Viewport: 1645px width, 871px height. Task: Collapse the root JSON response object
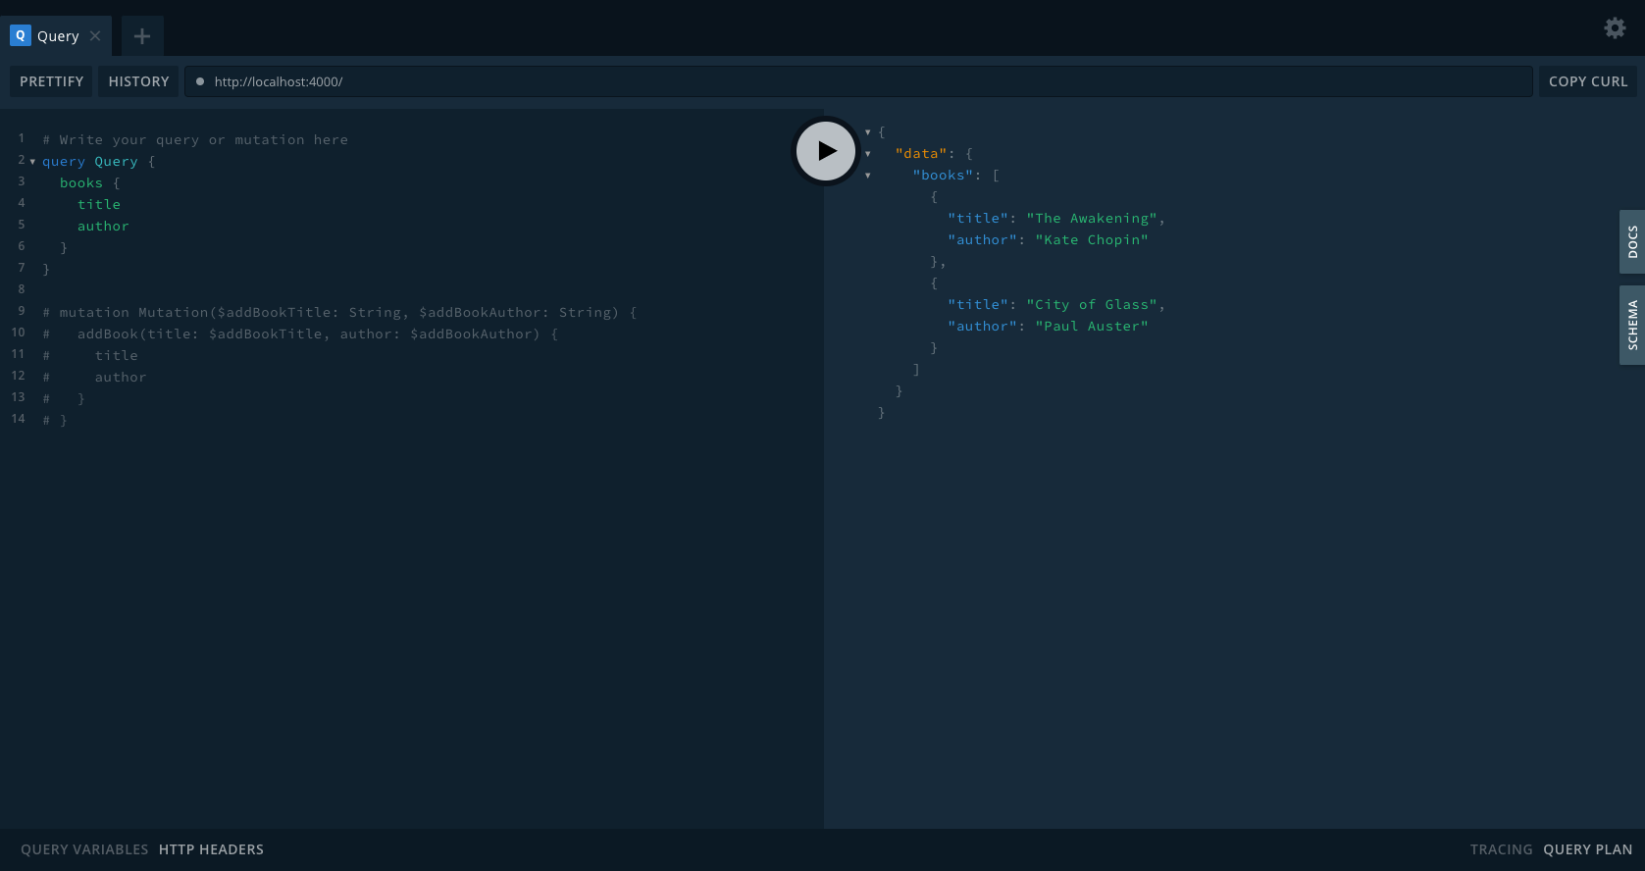(x=867, y=131)
